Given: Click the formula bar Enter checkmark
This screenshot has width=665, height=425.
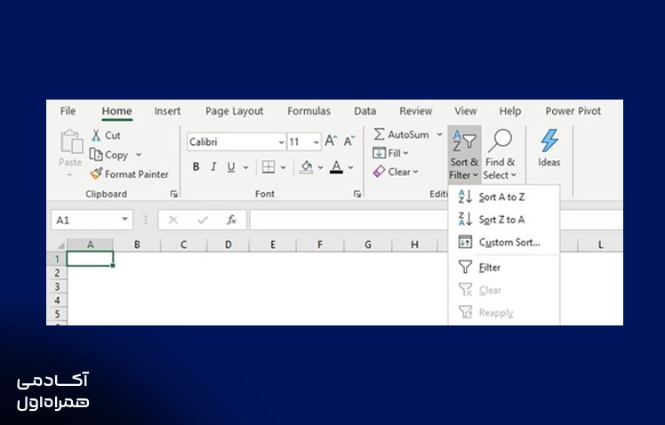Looking at the screenshot, I should [203, 220].
